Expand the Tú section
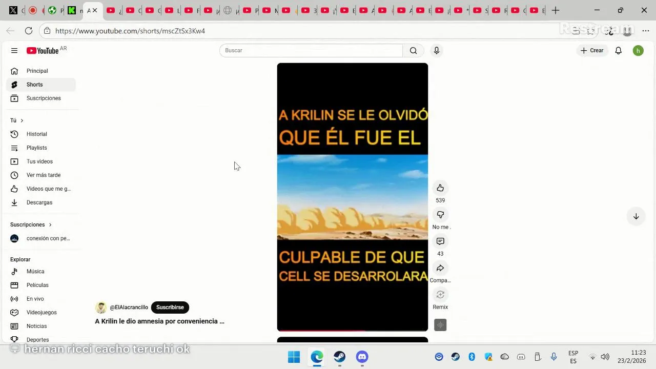The height and width of the screenshot is (369, 656). coord(17,120)
